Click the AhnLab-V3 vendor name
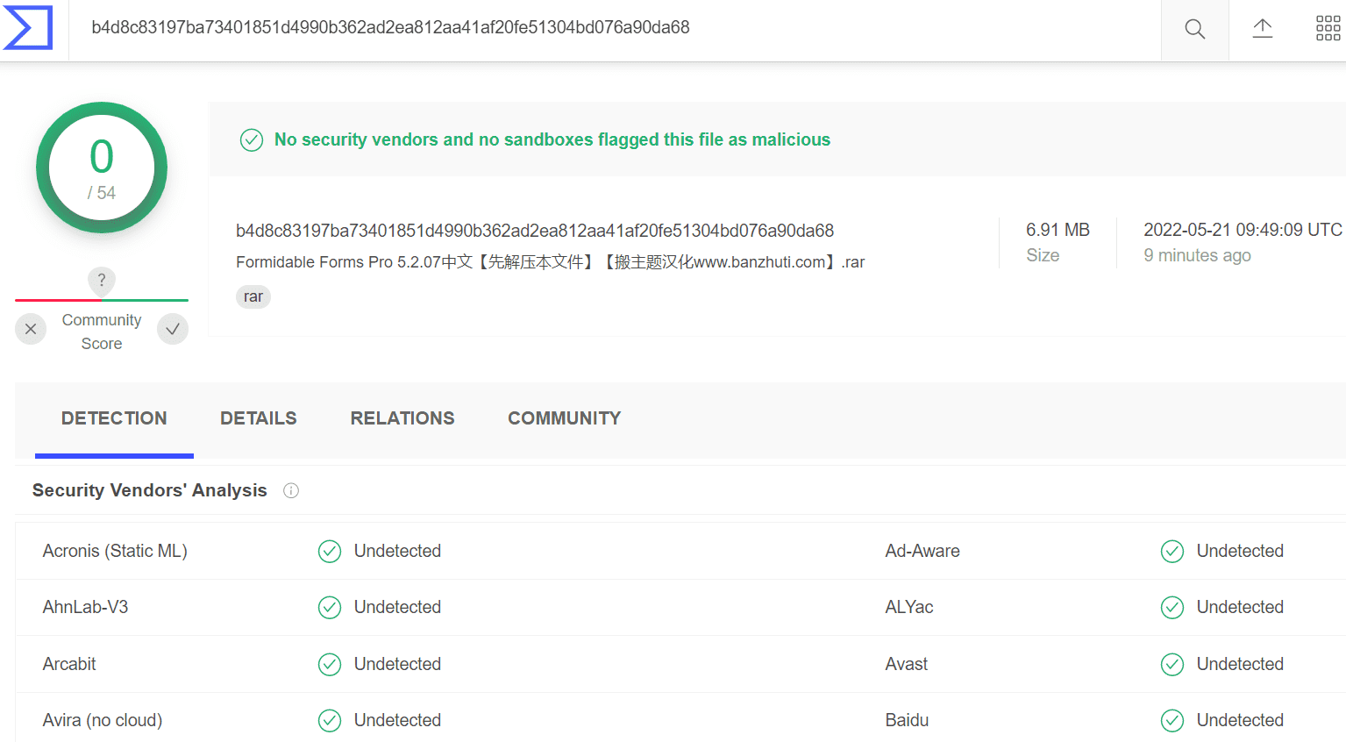The height and width of the screenshot is (742, 1346). [x=85, y=607]
